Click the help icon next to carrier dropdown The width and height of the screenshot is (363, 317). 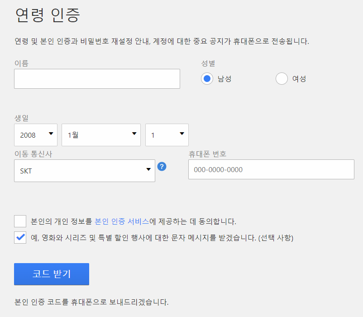point(162,167)
